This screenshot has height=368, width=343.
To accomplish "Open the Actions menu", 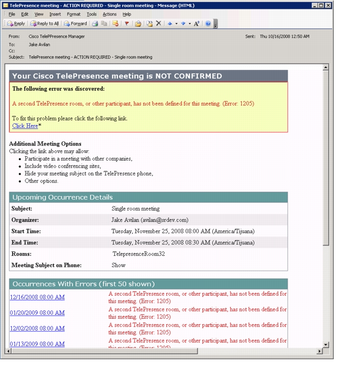I will [x=110, y=14].
